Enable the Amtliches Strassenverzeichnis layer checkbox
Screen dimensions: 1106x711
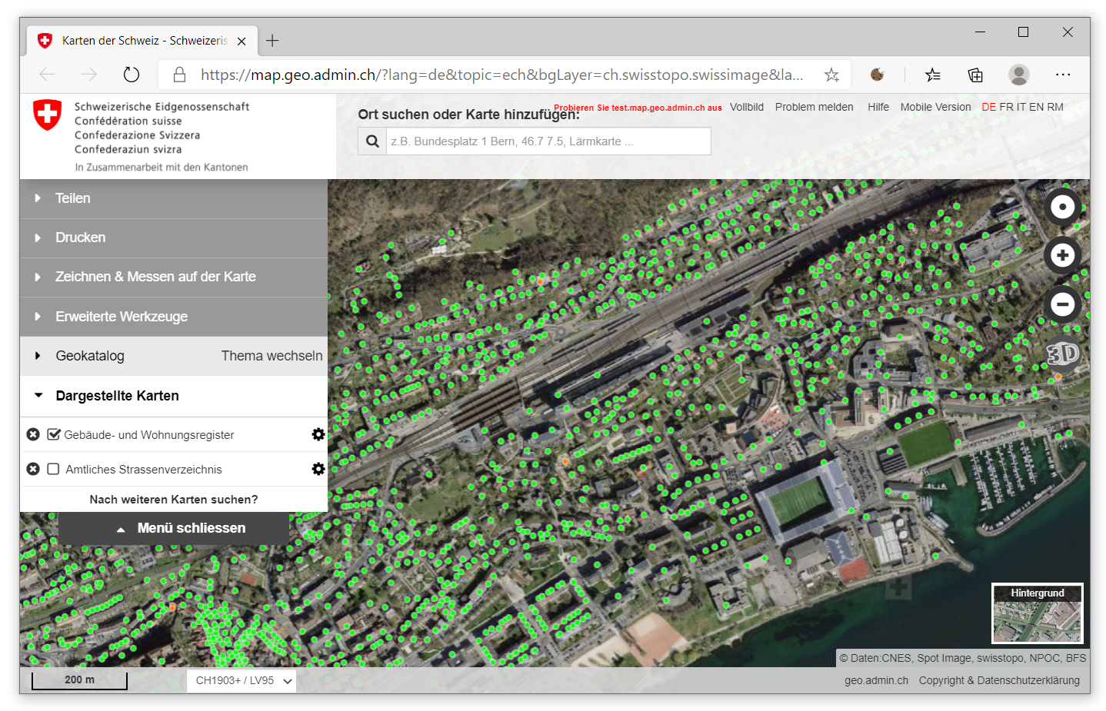point(54,469)
